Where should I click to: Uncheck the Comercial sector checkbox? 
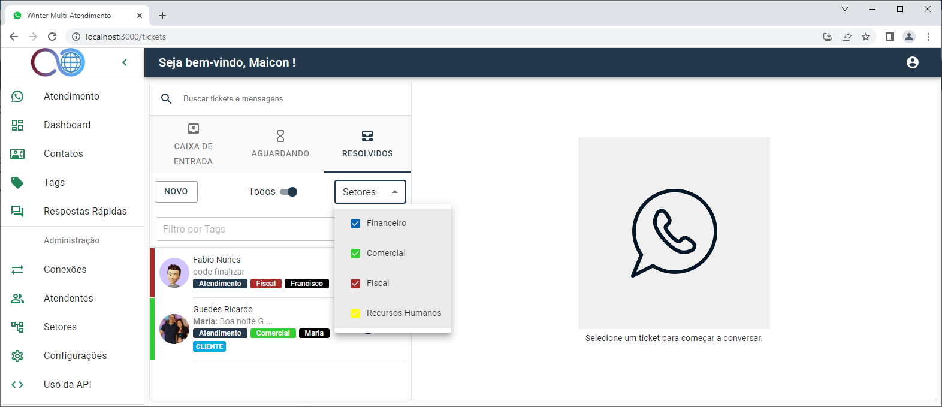355,254
